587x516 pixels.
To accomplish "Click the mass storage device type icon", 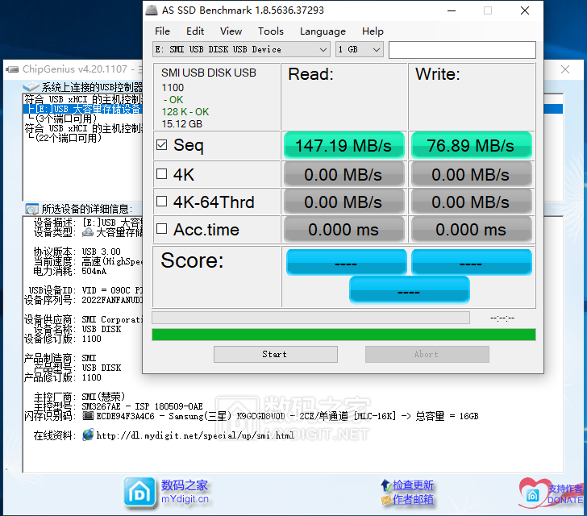I will coord(88,232).
